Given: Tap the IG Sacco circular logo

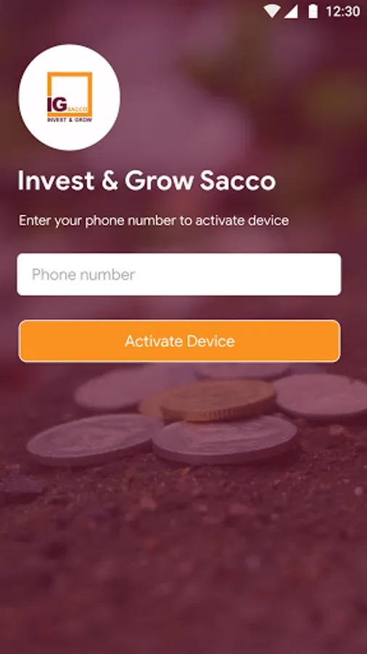Looking at the screenshot, I should (x=70, y=97).
